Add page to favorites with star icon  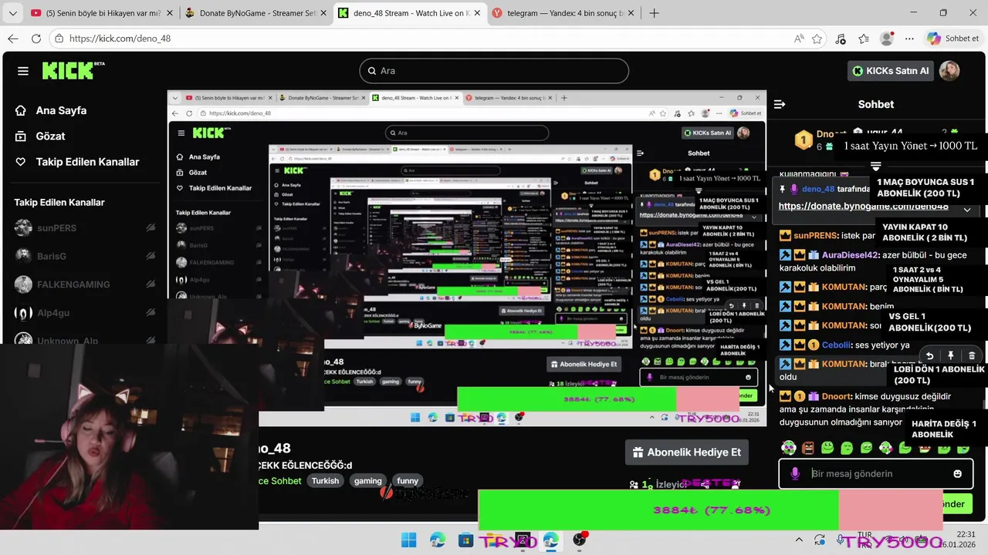(817, 39)
